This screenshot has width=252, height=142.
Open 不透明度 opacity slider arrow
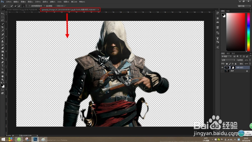pyautogui.click(x=250, y=60)
